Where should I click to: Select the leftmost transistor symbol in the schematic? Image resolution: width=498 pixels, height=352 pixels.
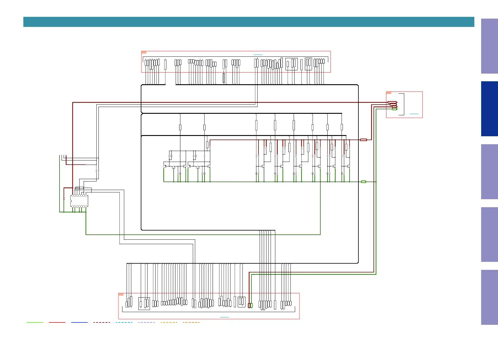[165, 166]
